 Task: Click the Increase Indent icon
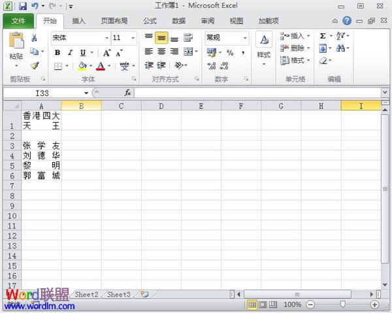pos(161,65)
